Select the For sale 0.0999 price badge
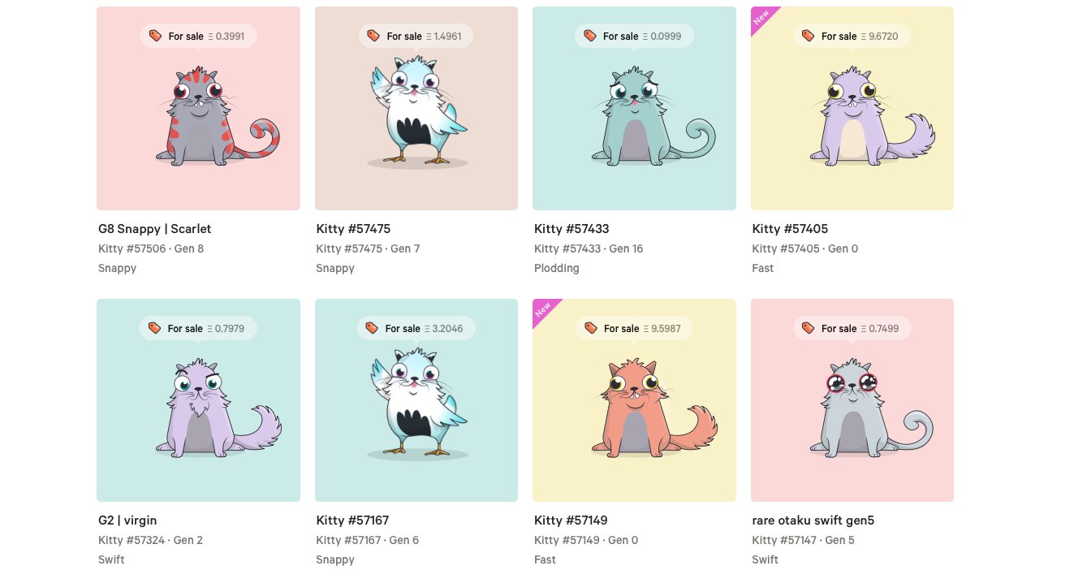1074x570 pixels. pos(634,36)
